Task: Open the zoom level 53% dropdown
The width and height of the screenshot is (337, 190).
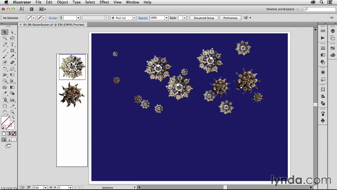Action: [x=45, y=188]
